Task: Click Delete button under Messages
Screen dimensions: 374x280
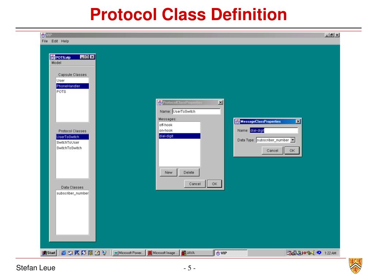Action: [189, 172]
